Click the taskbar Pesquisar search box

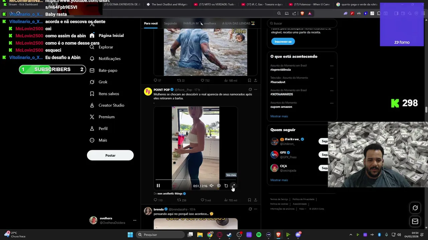click(160, 235)
